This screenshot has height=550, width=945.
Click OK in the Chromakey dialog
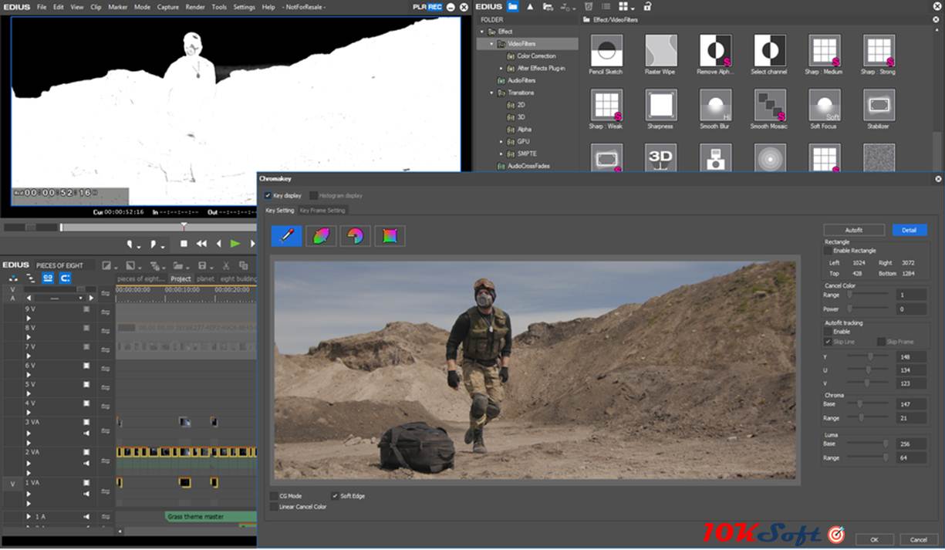(x=874, y=539)
